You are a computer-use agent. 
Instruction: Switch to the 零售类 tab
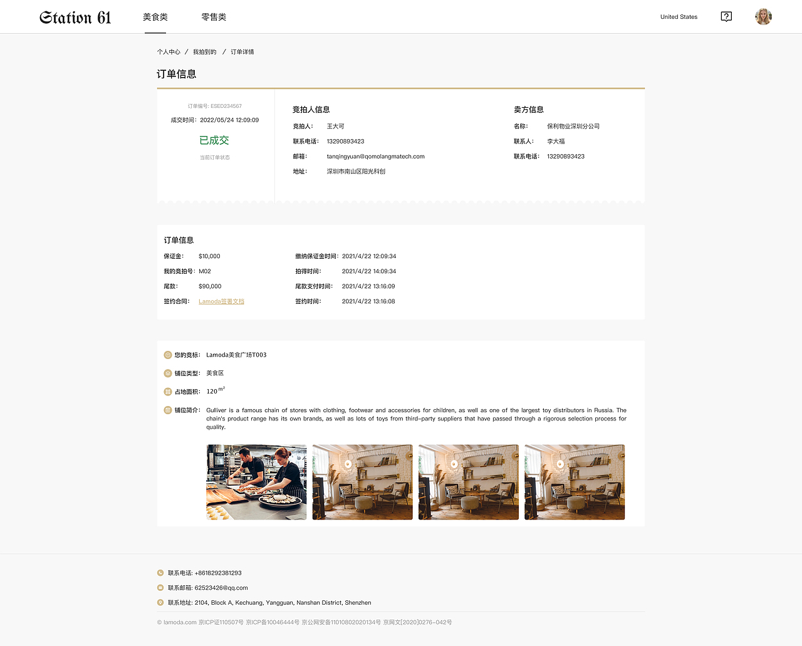pos(214,17)
